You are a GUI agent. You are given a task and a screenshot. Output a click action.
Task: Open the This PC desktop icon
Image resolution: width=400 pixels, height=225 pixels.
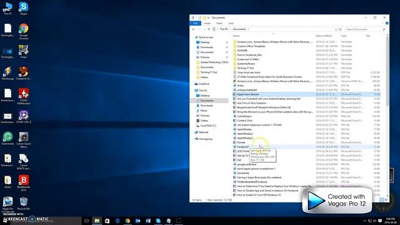tap(7, 8)
